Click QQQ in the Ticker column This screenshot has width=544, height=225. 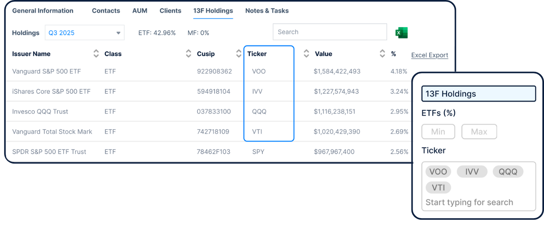pos(259,111)
